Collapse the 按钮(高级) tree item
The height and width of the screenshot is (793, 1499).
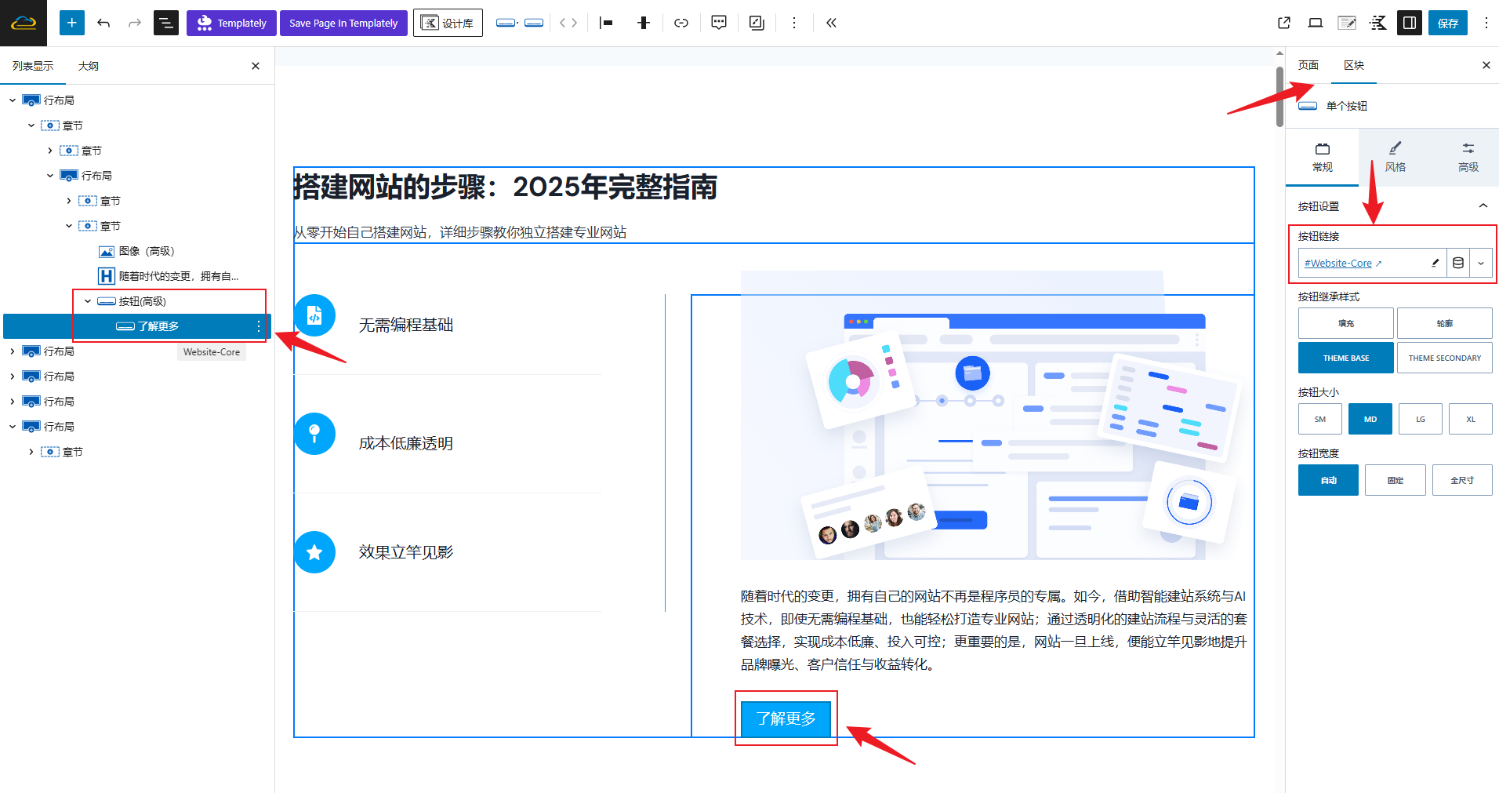click(88, 301)
